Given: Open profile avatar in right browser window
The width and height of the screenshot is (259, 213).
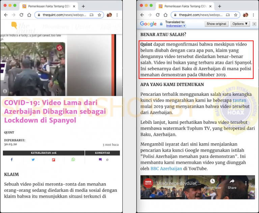Looking at the screenshot, I should [246, 15].
